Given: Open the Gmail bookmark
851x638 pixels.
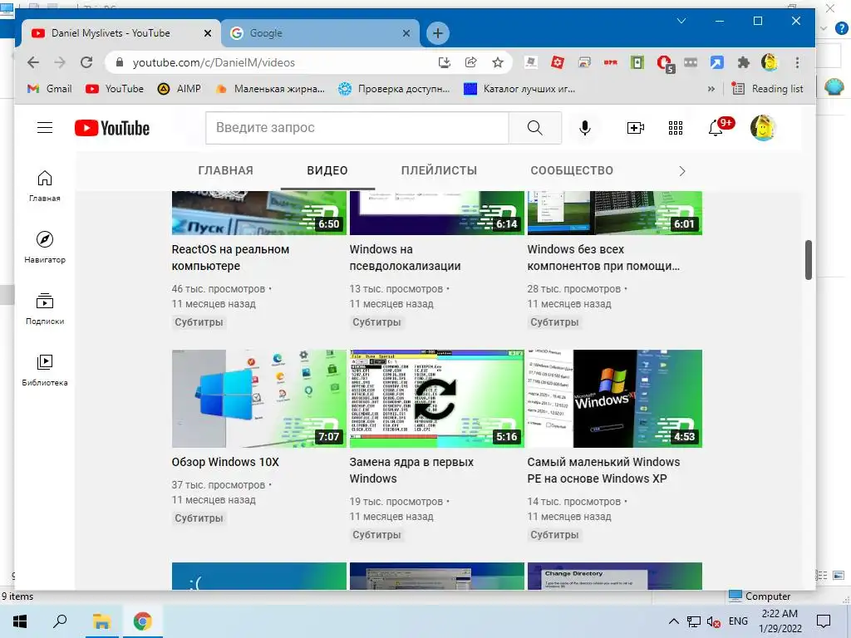Looking at the screenshot, I should coord(49,89).
